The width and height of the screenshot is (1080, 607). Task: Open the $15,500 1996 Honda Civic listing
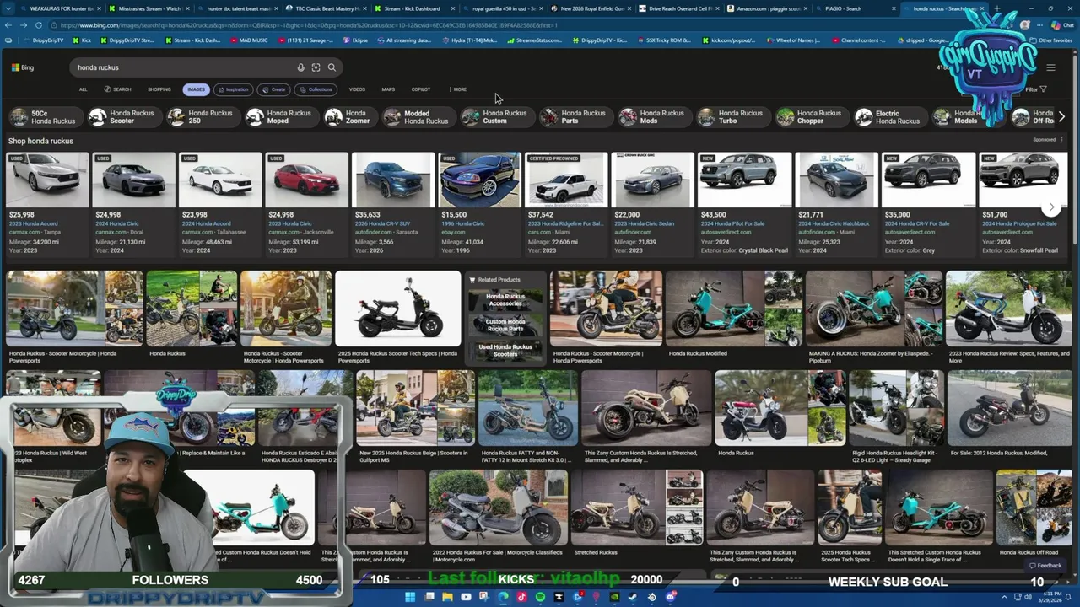pyautogui.click(x=479, y=202)
